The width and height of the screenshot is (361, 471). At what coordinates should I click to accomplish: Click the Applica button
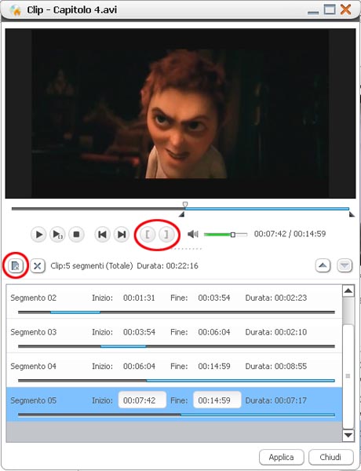(x=282, y=457)
